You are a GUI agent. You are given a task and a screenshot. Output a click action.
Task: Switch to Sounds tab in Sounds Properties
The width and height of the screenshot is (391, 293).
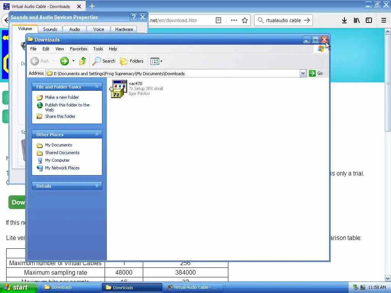(50, 29)
